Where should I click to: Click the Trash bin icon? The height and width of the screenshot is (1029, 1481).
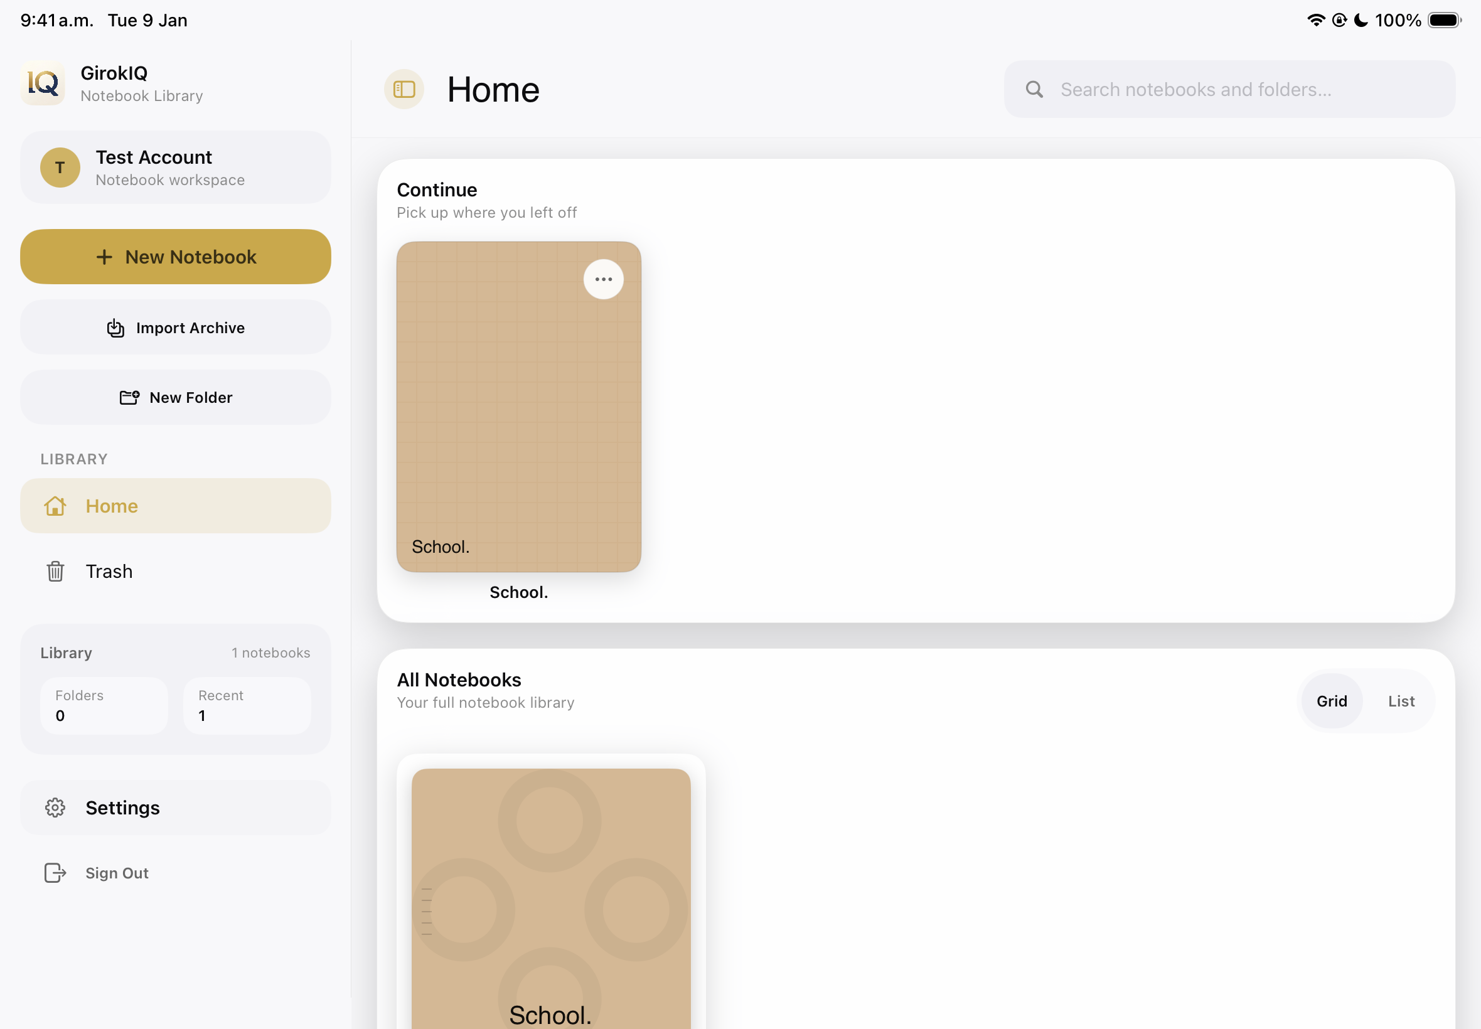[x=55, y=571]
